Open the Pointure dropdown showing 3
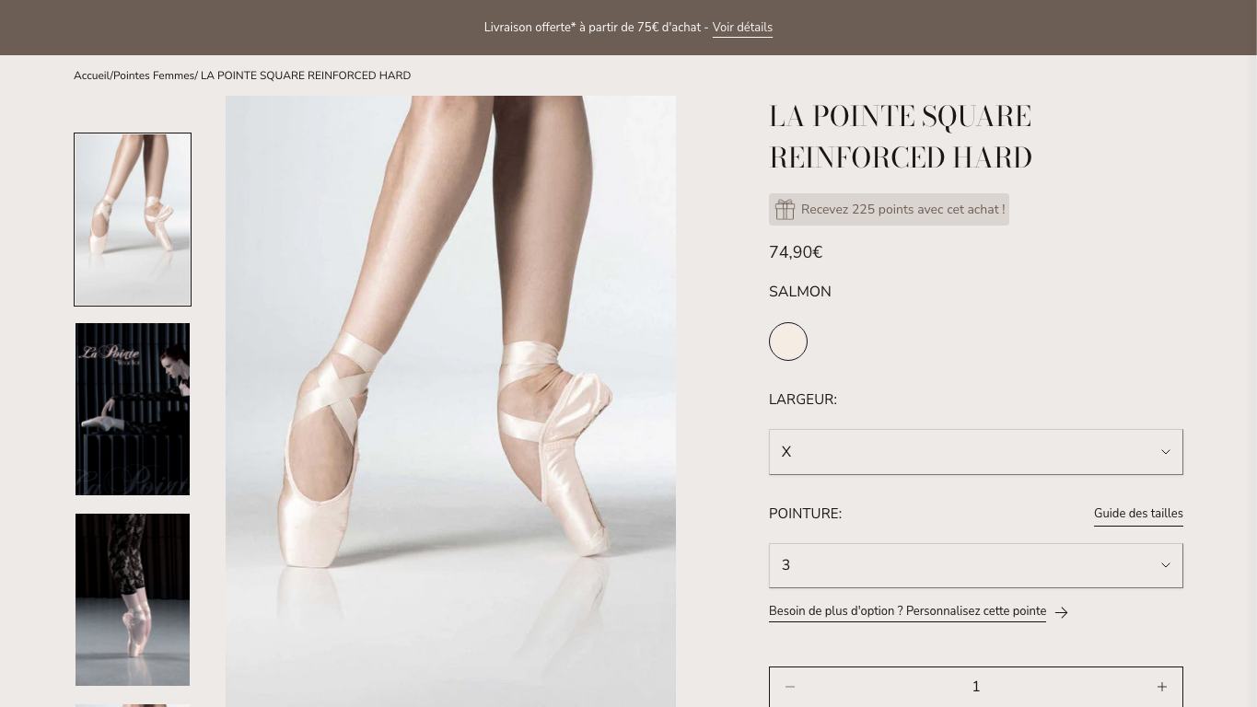The image size is (1257, 707). pos(976,565)
